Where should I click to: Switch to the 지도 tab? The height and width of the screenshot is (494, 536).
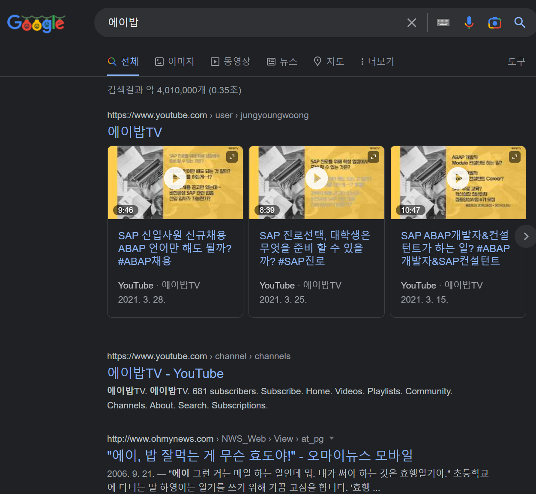point(329,62)
